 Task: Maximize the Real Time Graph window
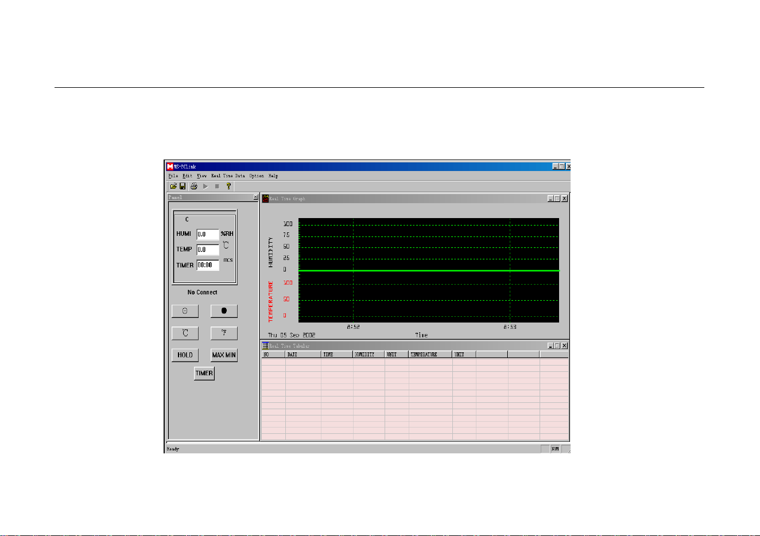[557, 199]
